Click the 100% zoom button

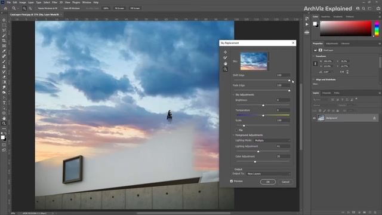pos(106,8)
